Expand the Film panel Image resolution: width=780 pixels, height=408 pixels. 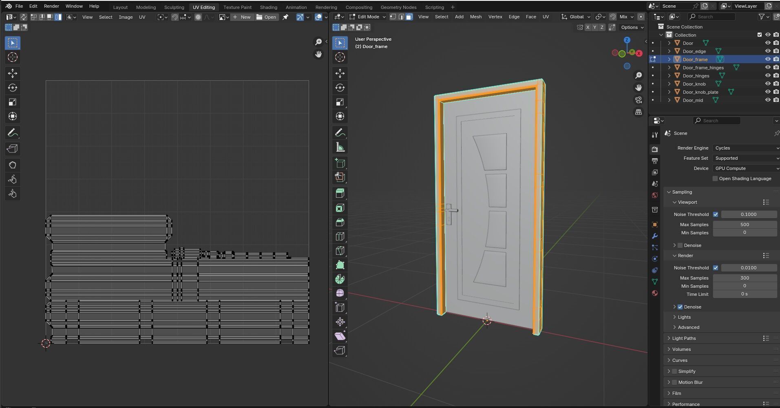click(x=676, y=393)
